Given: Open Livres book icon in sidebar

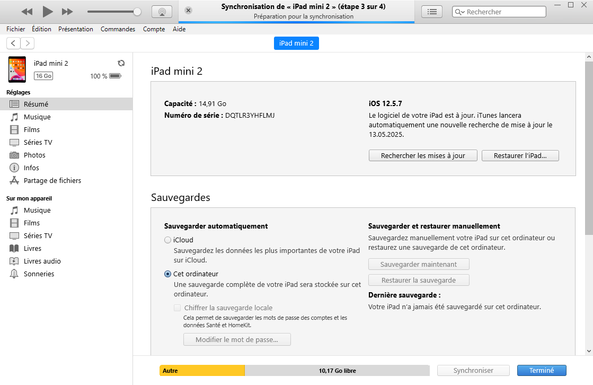Looking at the screenshot, I should pyautogui.click(x=14, y=248).
